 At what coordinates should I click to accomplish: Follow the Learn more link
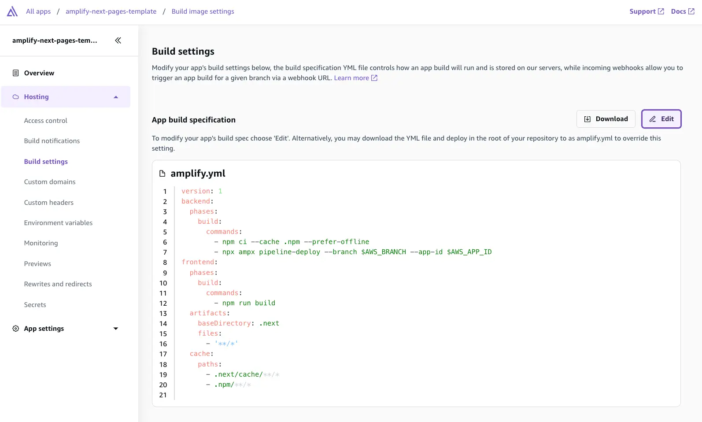pos(356,78)
